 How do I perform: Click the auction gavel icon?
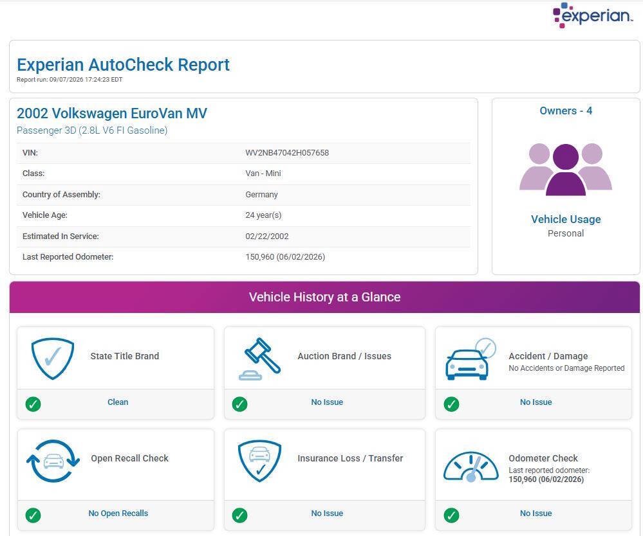[260, 359]
